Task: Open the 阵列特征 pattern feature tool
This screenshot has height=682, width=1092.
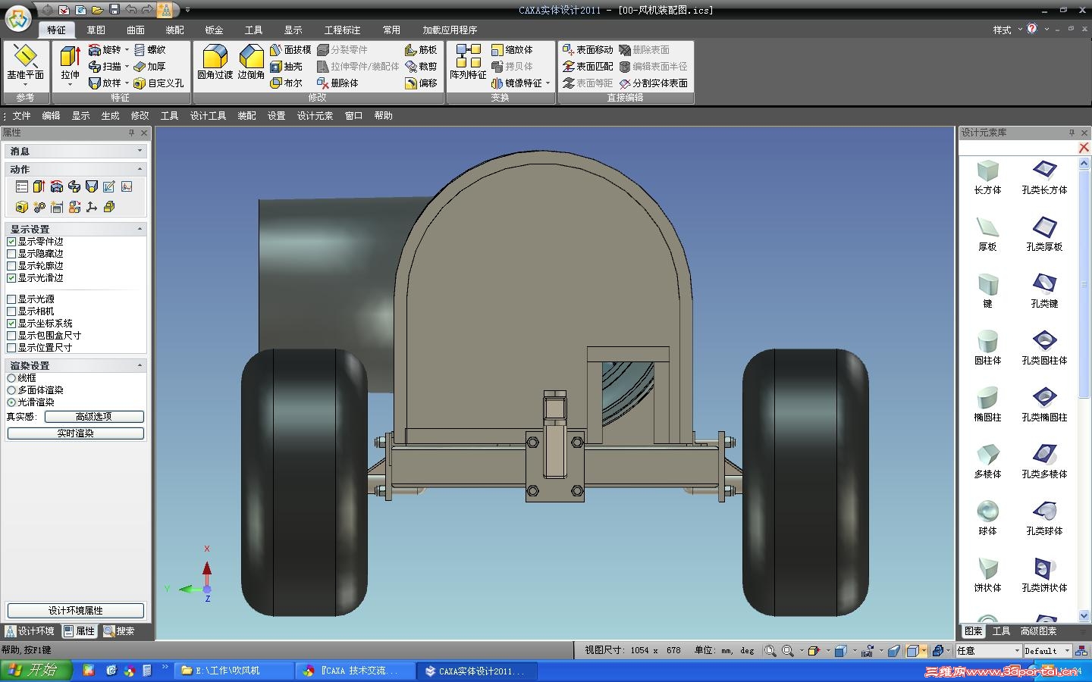Action: 468,62
